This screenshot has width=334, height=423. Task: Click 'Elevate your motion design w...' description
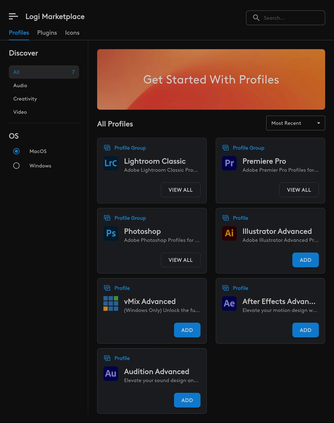coord(280,310)
